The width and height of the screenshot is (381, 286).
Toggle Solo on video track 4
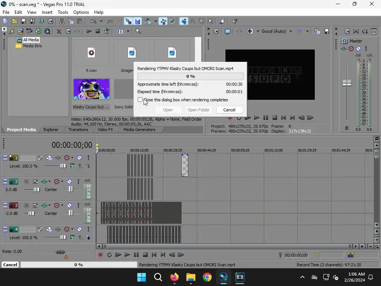point(88,229)
